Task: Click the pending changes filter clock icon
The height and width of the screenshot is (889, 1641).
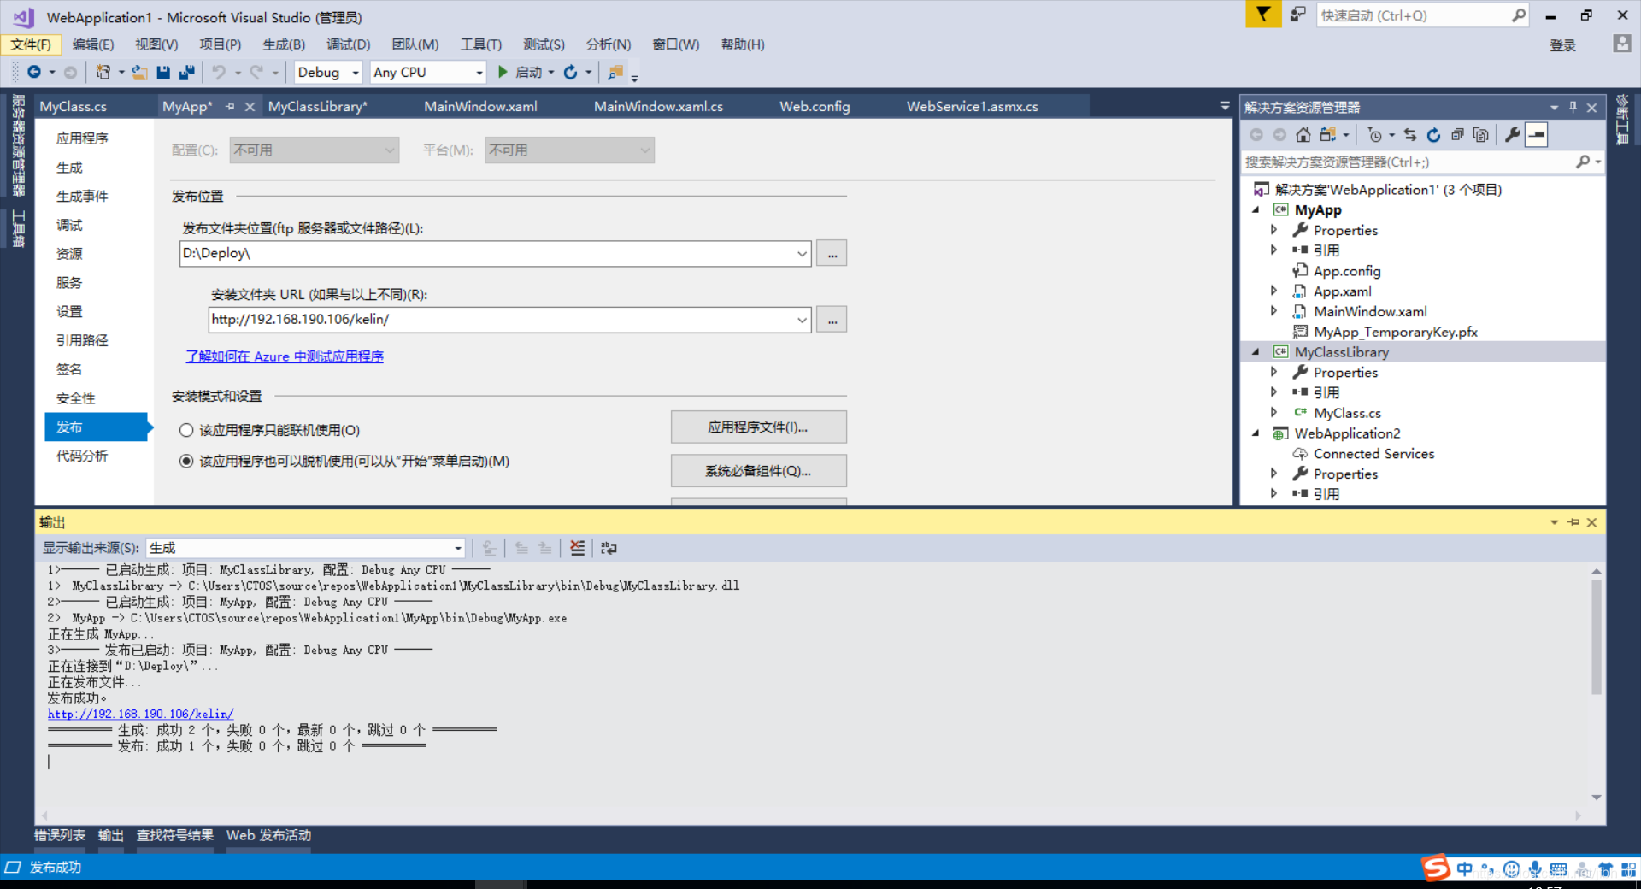Action: (x=1374, y=135)
